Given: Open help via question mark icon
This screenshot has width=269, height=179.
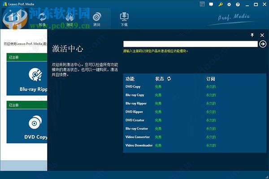Looking at the screenshot, I should click(238, 4).
